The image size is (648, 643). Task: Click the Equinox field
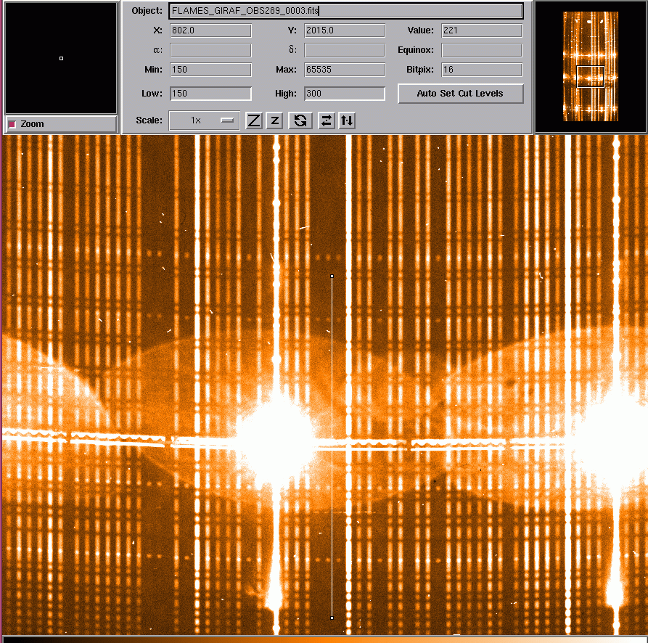pyautogui.click(x=481, y=51)
